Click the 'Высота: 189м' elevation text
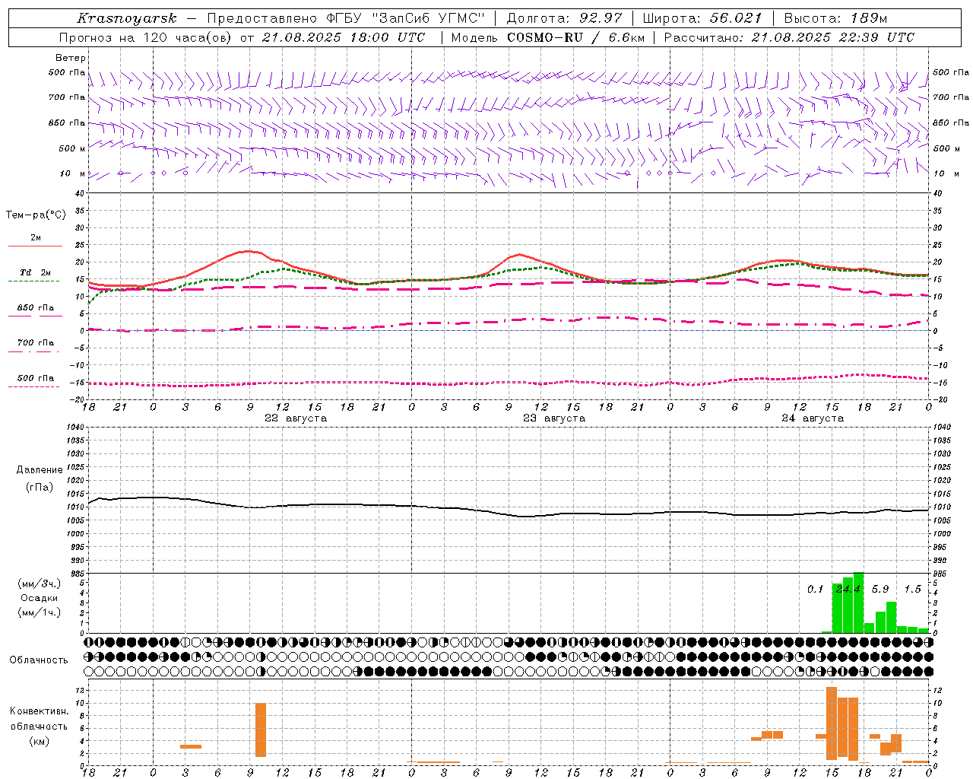Screen dimensions: 973x779 click(835, 18)
